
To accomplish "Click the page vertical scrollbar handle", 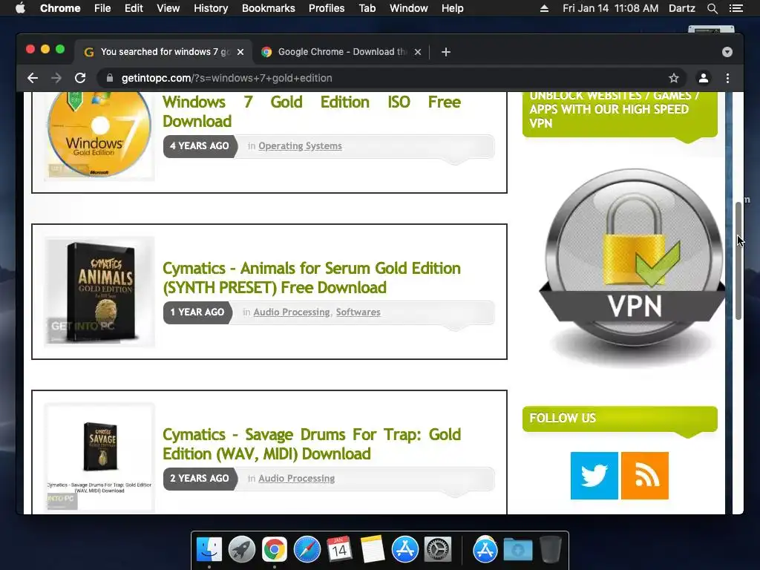I will click(738, 261).
